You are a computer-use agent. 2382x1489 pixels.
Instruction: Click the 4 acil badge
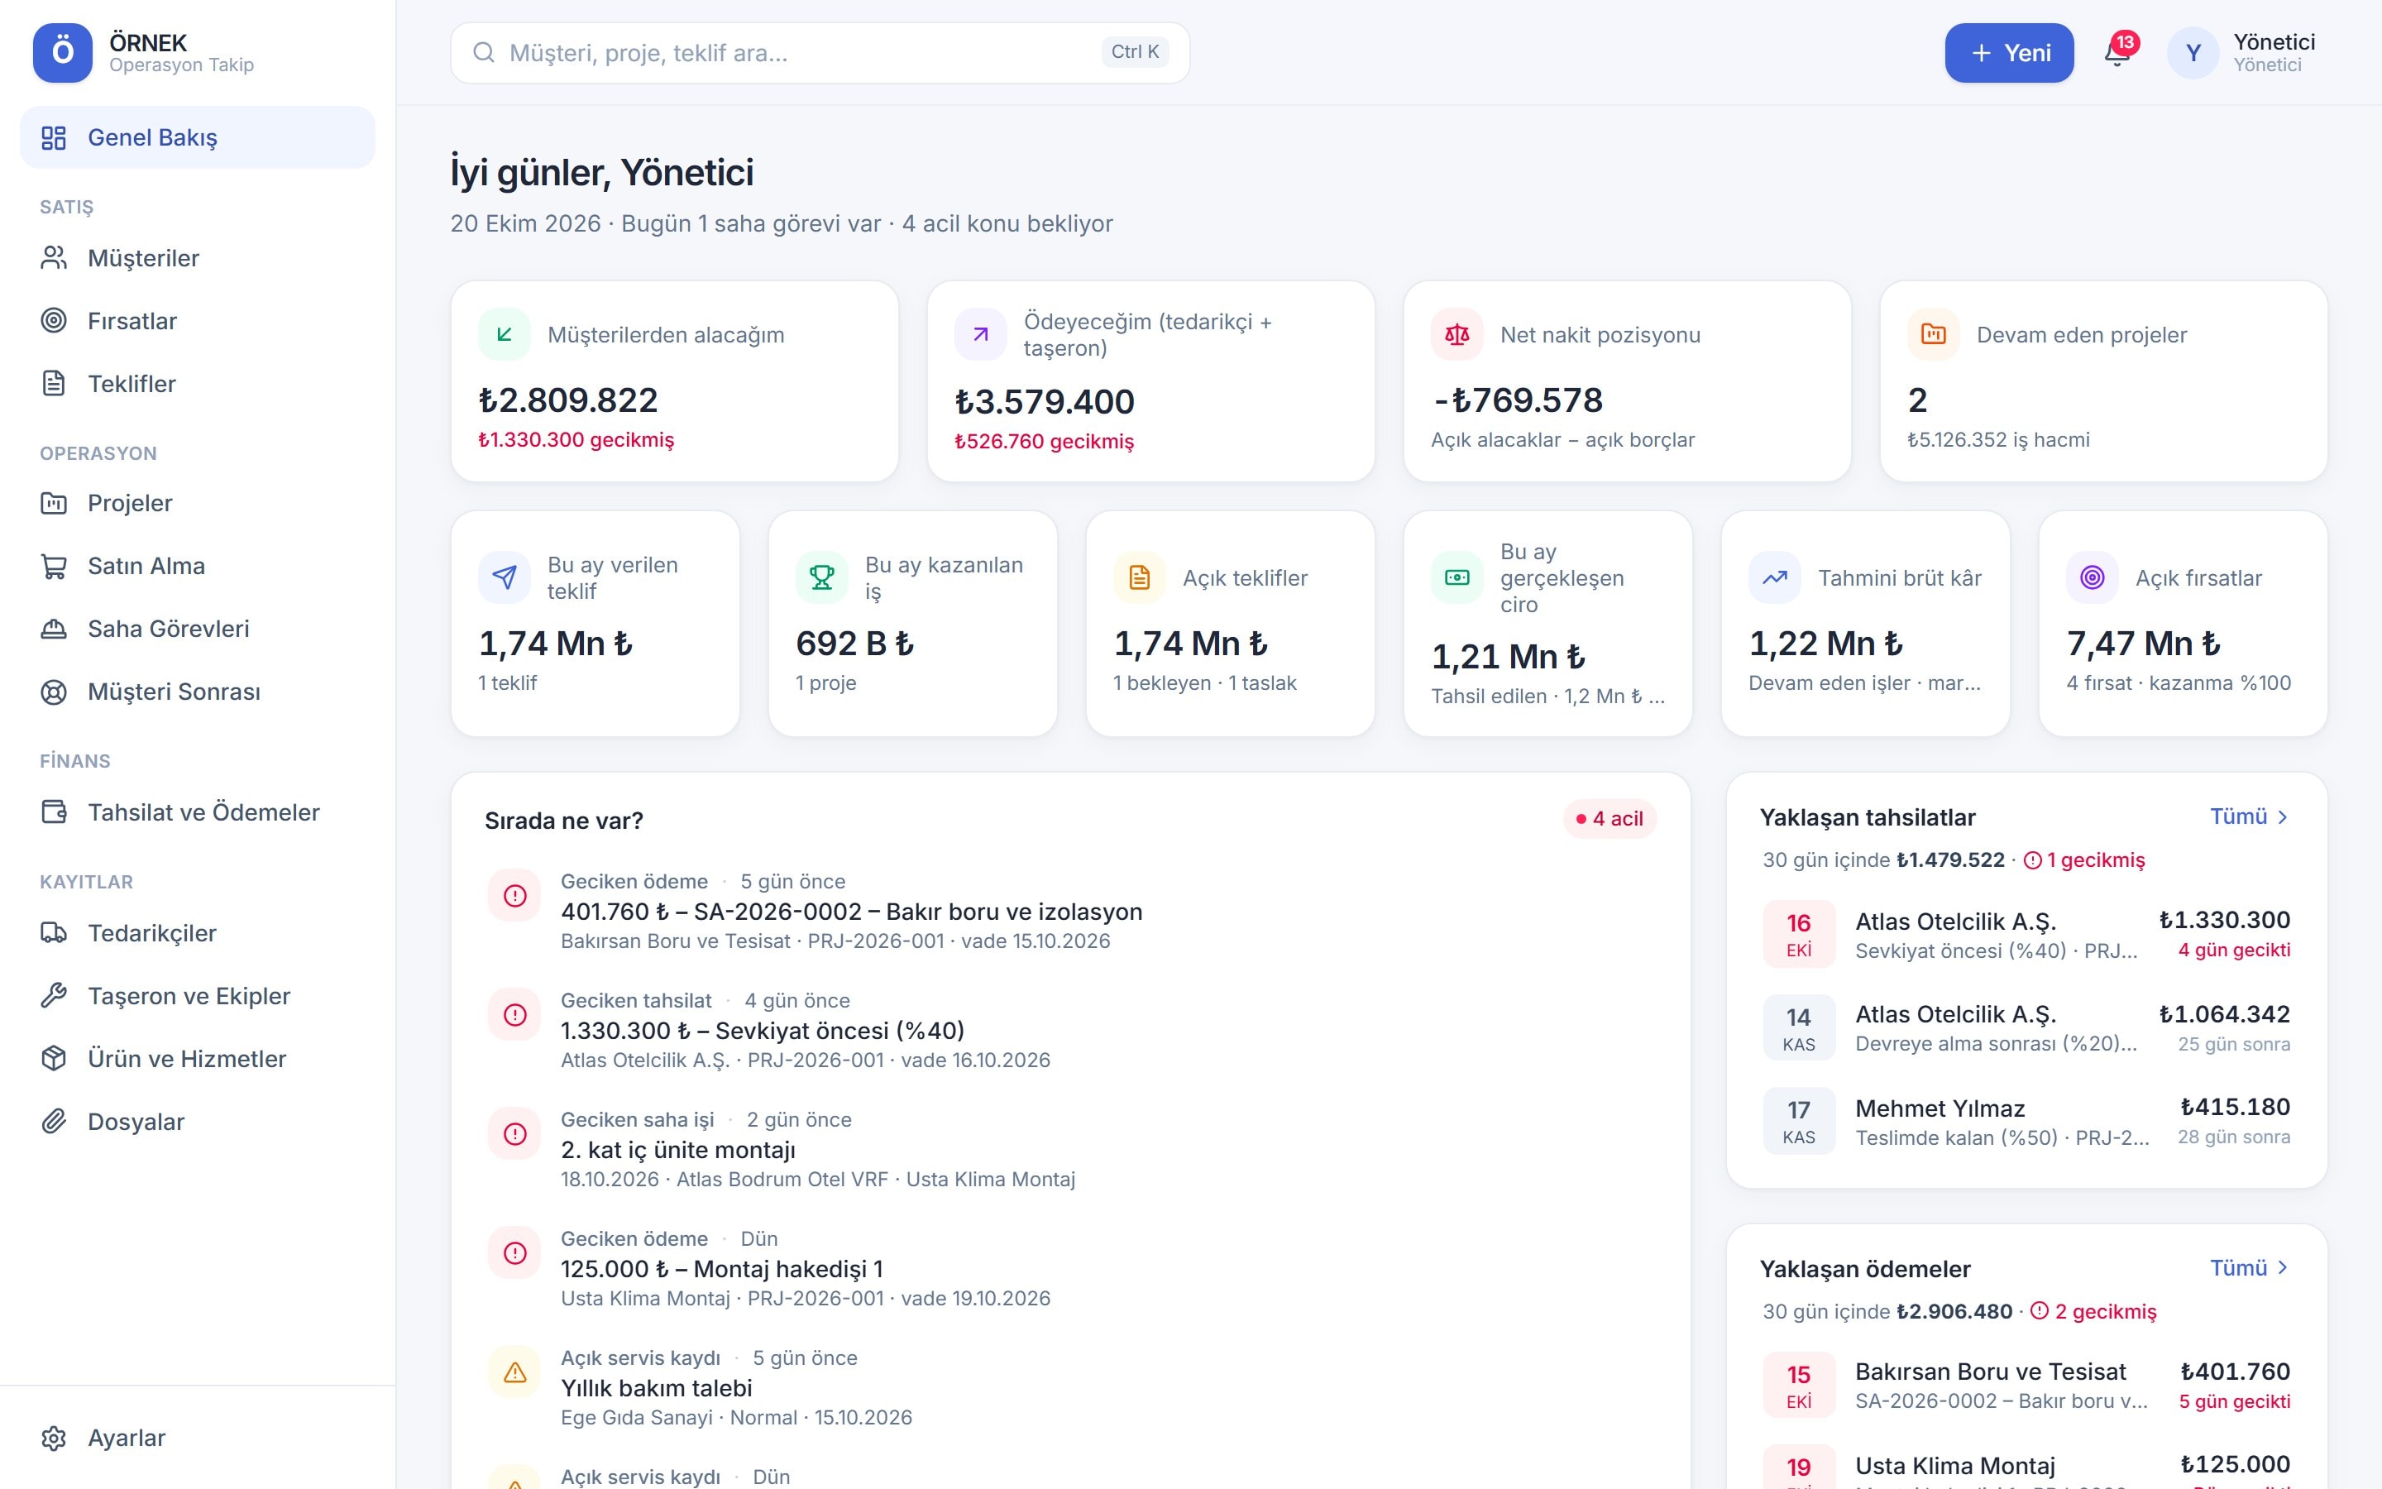[x=1610, y=818]
